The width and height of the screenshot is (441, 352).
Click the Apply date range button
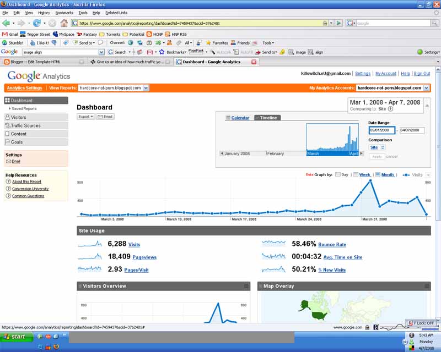tap(377, 157)
